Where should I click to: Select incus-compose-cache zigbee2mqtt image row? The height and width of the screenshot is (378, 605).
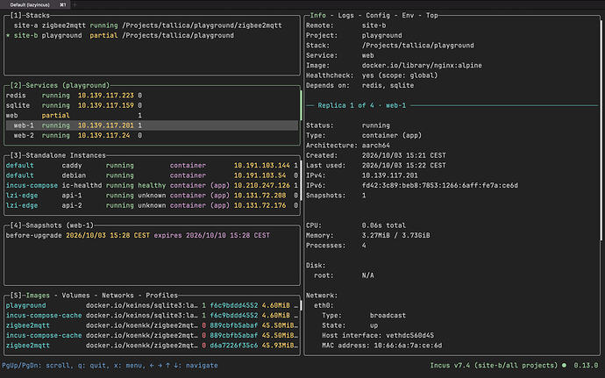[x=152, y=336]
